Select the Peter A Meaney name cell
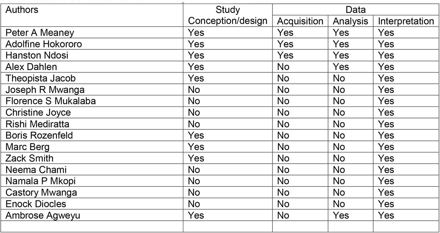Viewport: 440px width, 233px height. (92, 33)
